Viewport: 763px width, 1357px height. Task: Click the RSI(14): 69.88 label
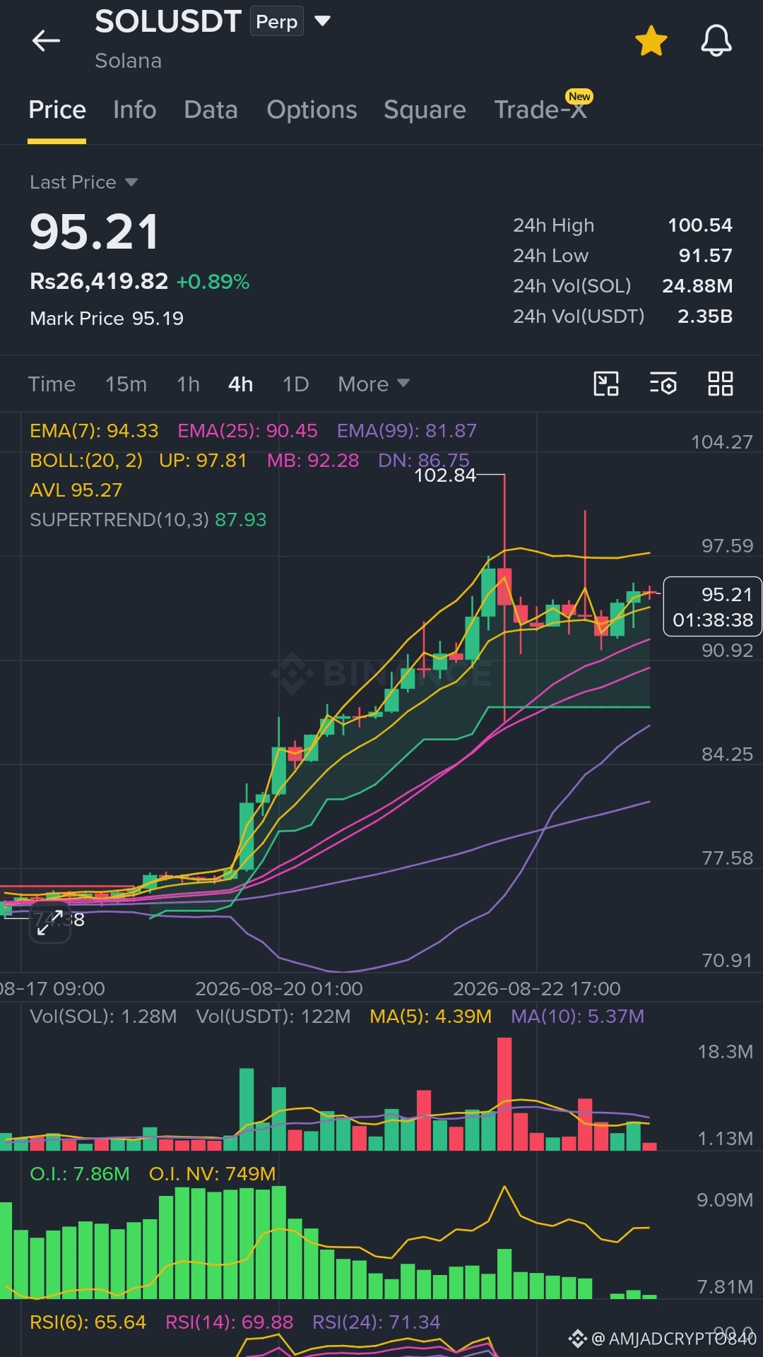tap(229, 1322)
